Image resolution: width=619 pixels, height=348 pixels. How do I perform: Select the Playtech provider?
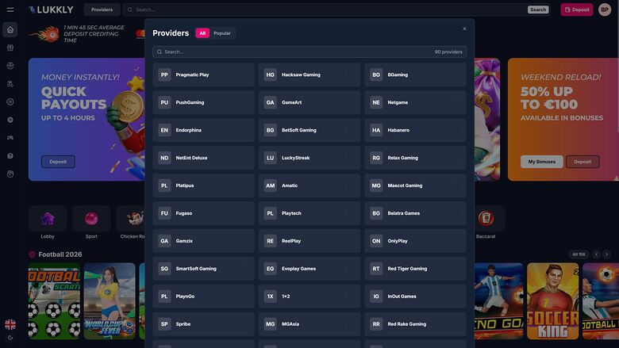pos(309,213)
